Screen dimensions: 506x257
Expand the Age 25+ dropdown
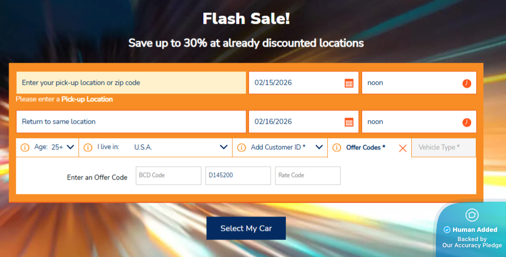click(x=70, y=147)
